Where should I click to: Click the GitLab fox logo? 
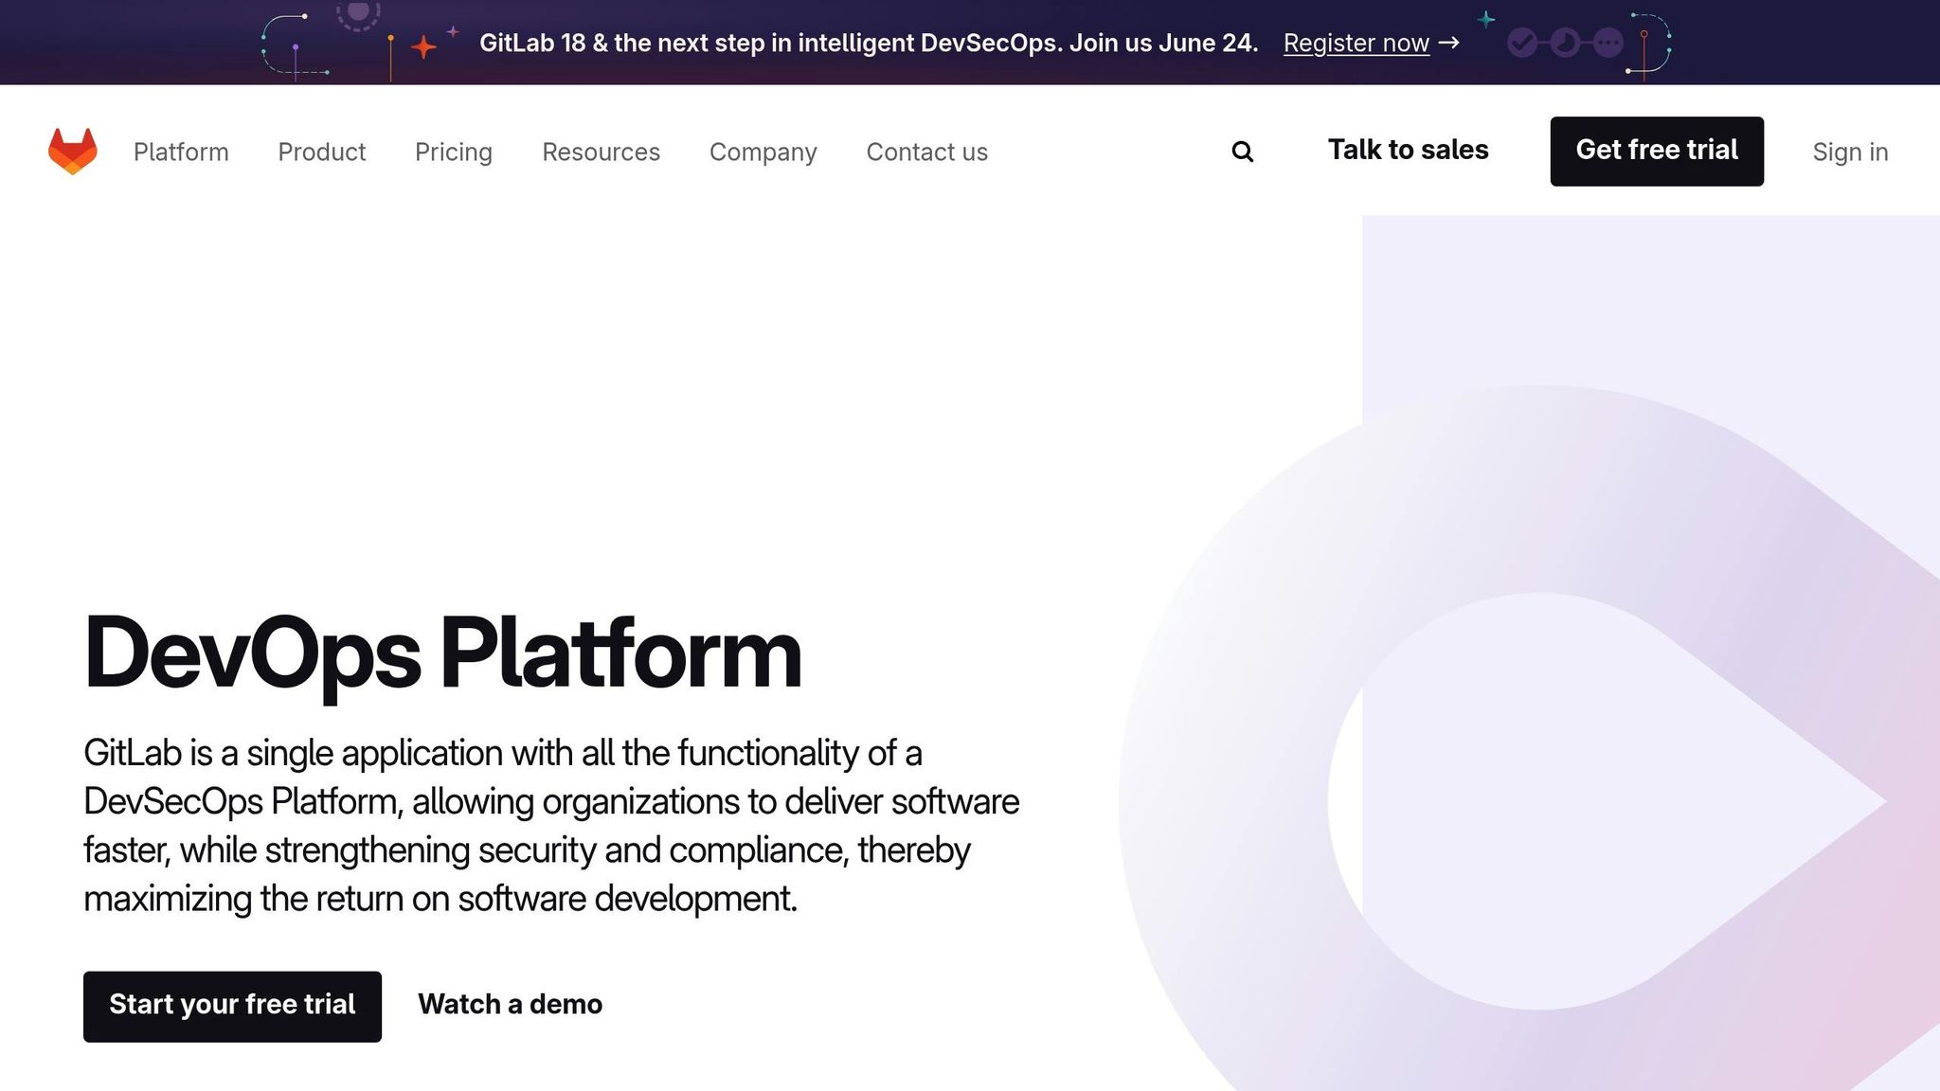(73, 152)
